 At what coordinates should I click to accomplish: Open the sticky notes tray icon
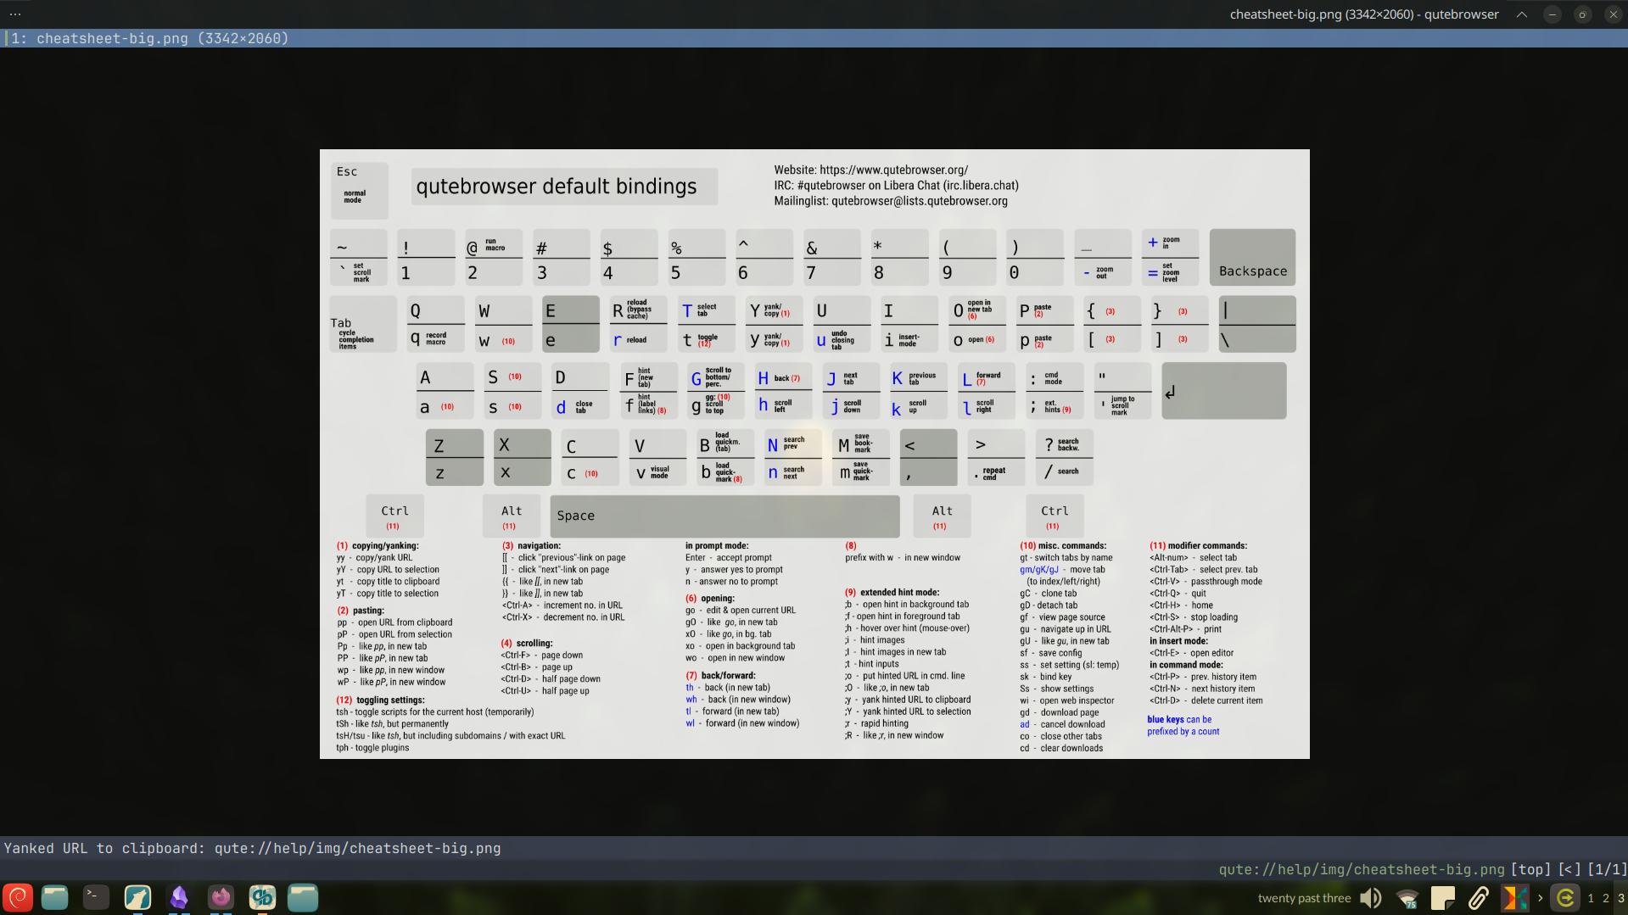1443,898
